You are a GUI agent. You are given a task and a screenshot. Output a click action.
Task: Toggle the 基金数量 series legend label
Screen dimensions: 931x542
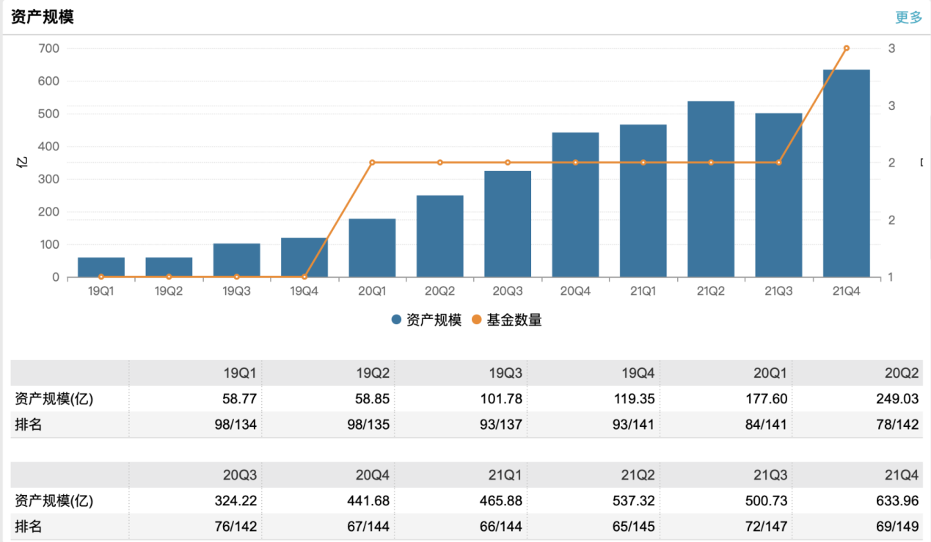tap(514, 320)
